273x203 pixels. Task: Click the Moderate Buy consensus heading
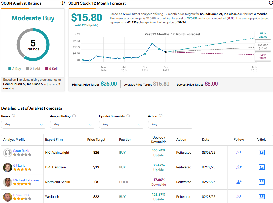tap(33, 18)
